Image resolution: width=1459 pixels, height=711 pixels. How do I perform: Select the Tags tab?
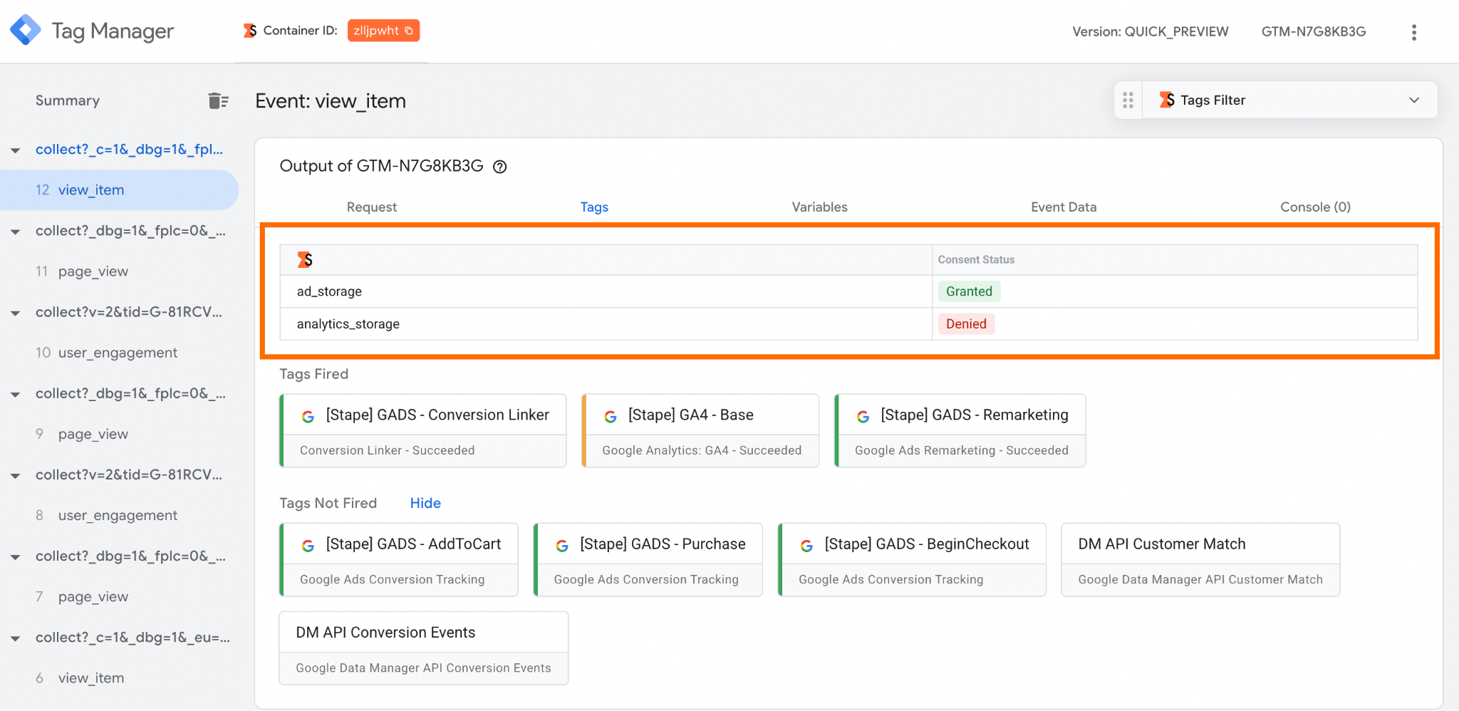tap(594, 207)
